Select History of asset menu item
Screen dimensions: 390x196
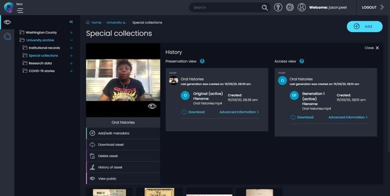[x=110, y=168]
